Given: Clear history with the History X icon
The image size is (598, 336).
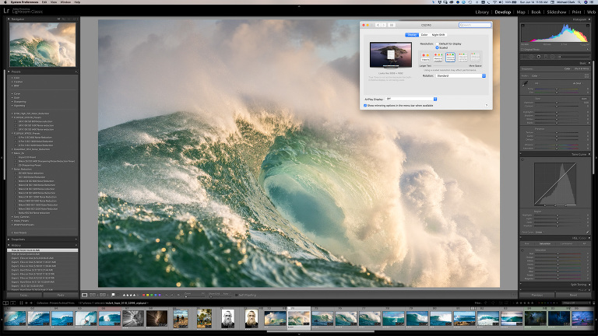Looking at the screenshot, I should click(x=76, y=245).
